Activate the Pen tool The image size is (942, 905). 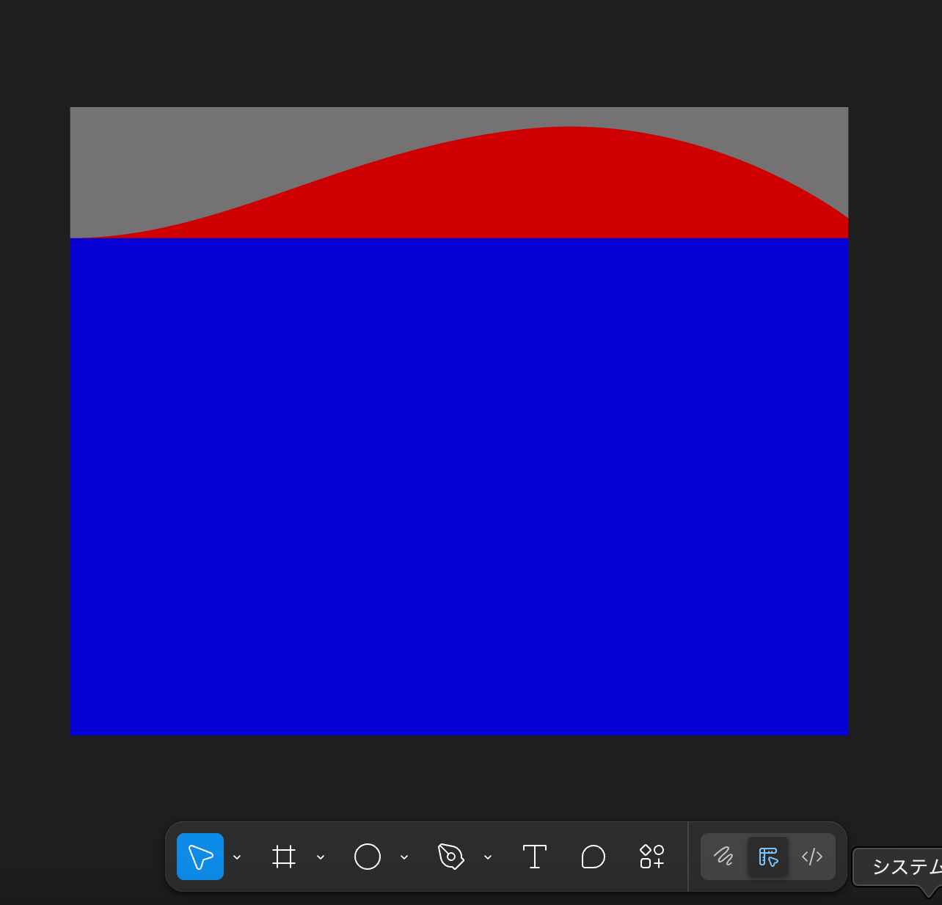(451, 857)
